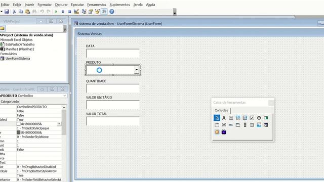Screen dimensions: 324x182
Task: Pick the CheckBox control in toolbox
Action: click(252, 118)
